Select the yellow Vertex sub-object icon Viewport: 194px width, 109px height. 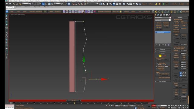point(160,56)
